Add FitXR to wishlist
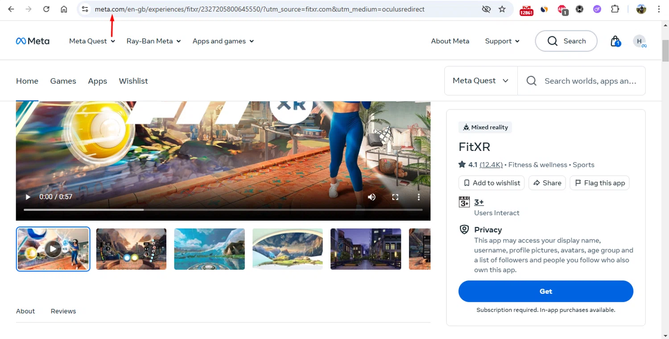The height and width of the screenshot is (339, 669). (491, 183)
